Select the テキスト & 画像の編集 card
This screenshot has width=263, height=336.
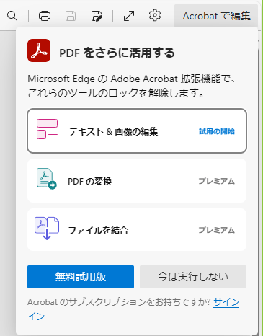137,131
